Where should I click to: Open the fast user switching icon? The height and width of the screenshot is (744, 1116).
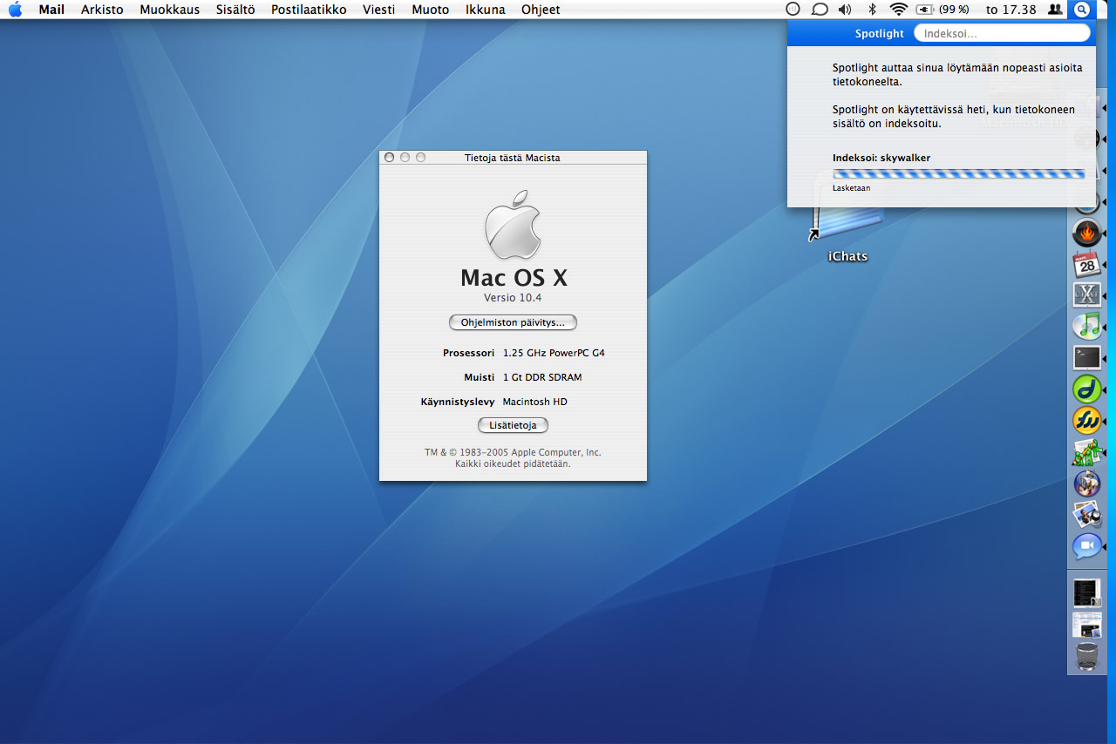1056,10
